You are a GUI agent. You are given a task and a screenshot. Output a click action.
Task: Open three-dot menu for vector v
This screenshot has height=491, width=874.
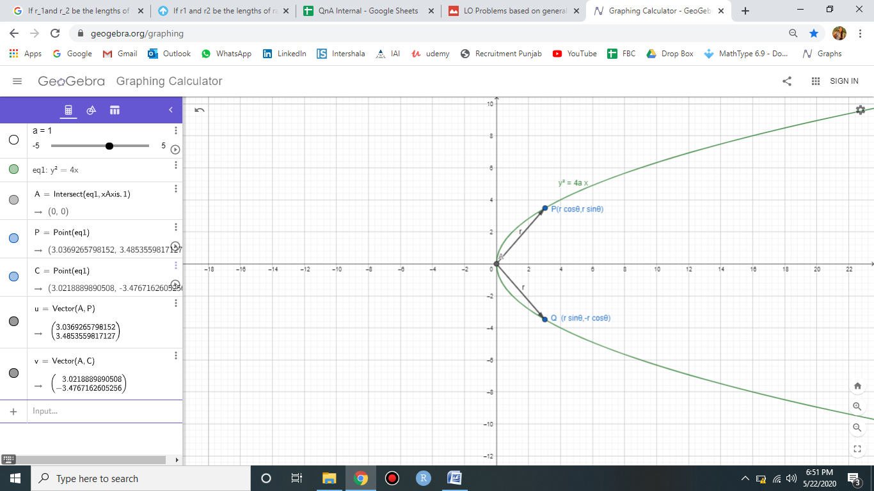(x=175, y=355)
